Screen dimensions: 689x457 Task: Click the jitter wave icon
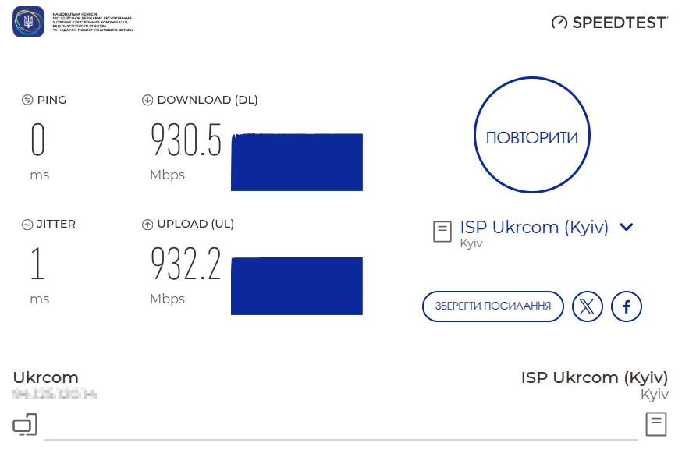(x=28, y=224)
